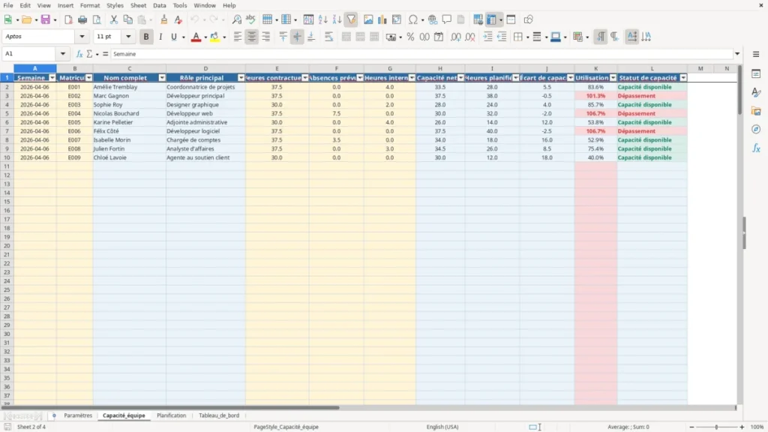Expand the Name Box dropdown
This screenshot has width=768, height=432.
tap(63, 53)
